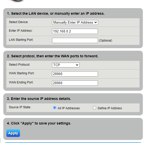
Task: Focus the Enter IP Address field
Action: coord(75,31)
